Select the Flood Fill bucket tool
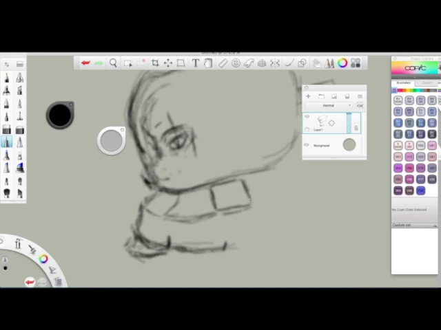Viewport: 441px width, 330px height. pos(208,63)
